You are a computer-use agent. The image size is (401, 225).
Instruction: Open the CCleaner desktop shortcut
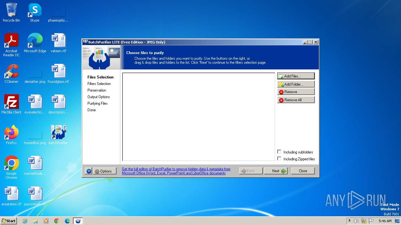click(x=11, y=74)
